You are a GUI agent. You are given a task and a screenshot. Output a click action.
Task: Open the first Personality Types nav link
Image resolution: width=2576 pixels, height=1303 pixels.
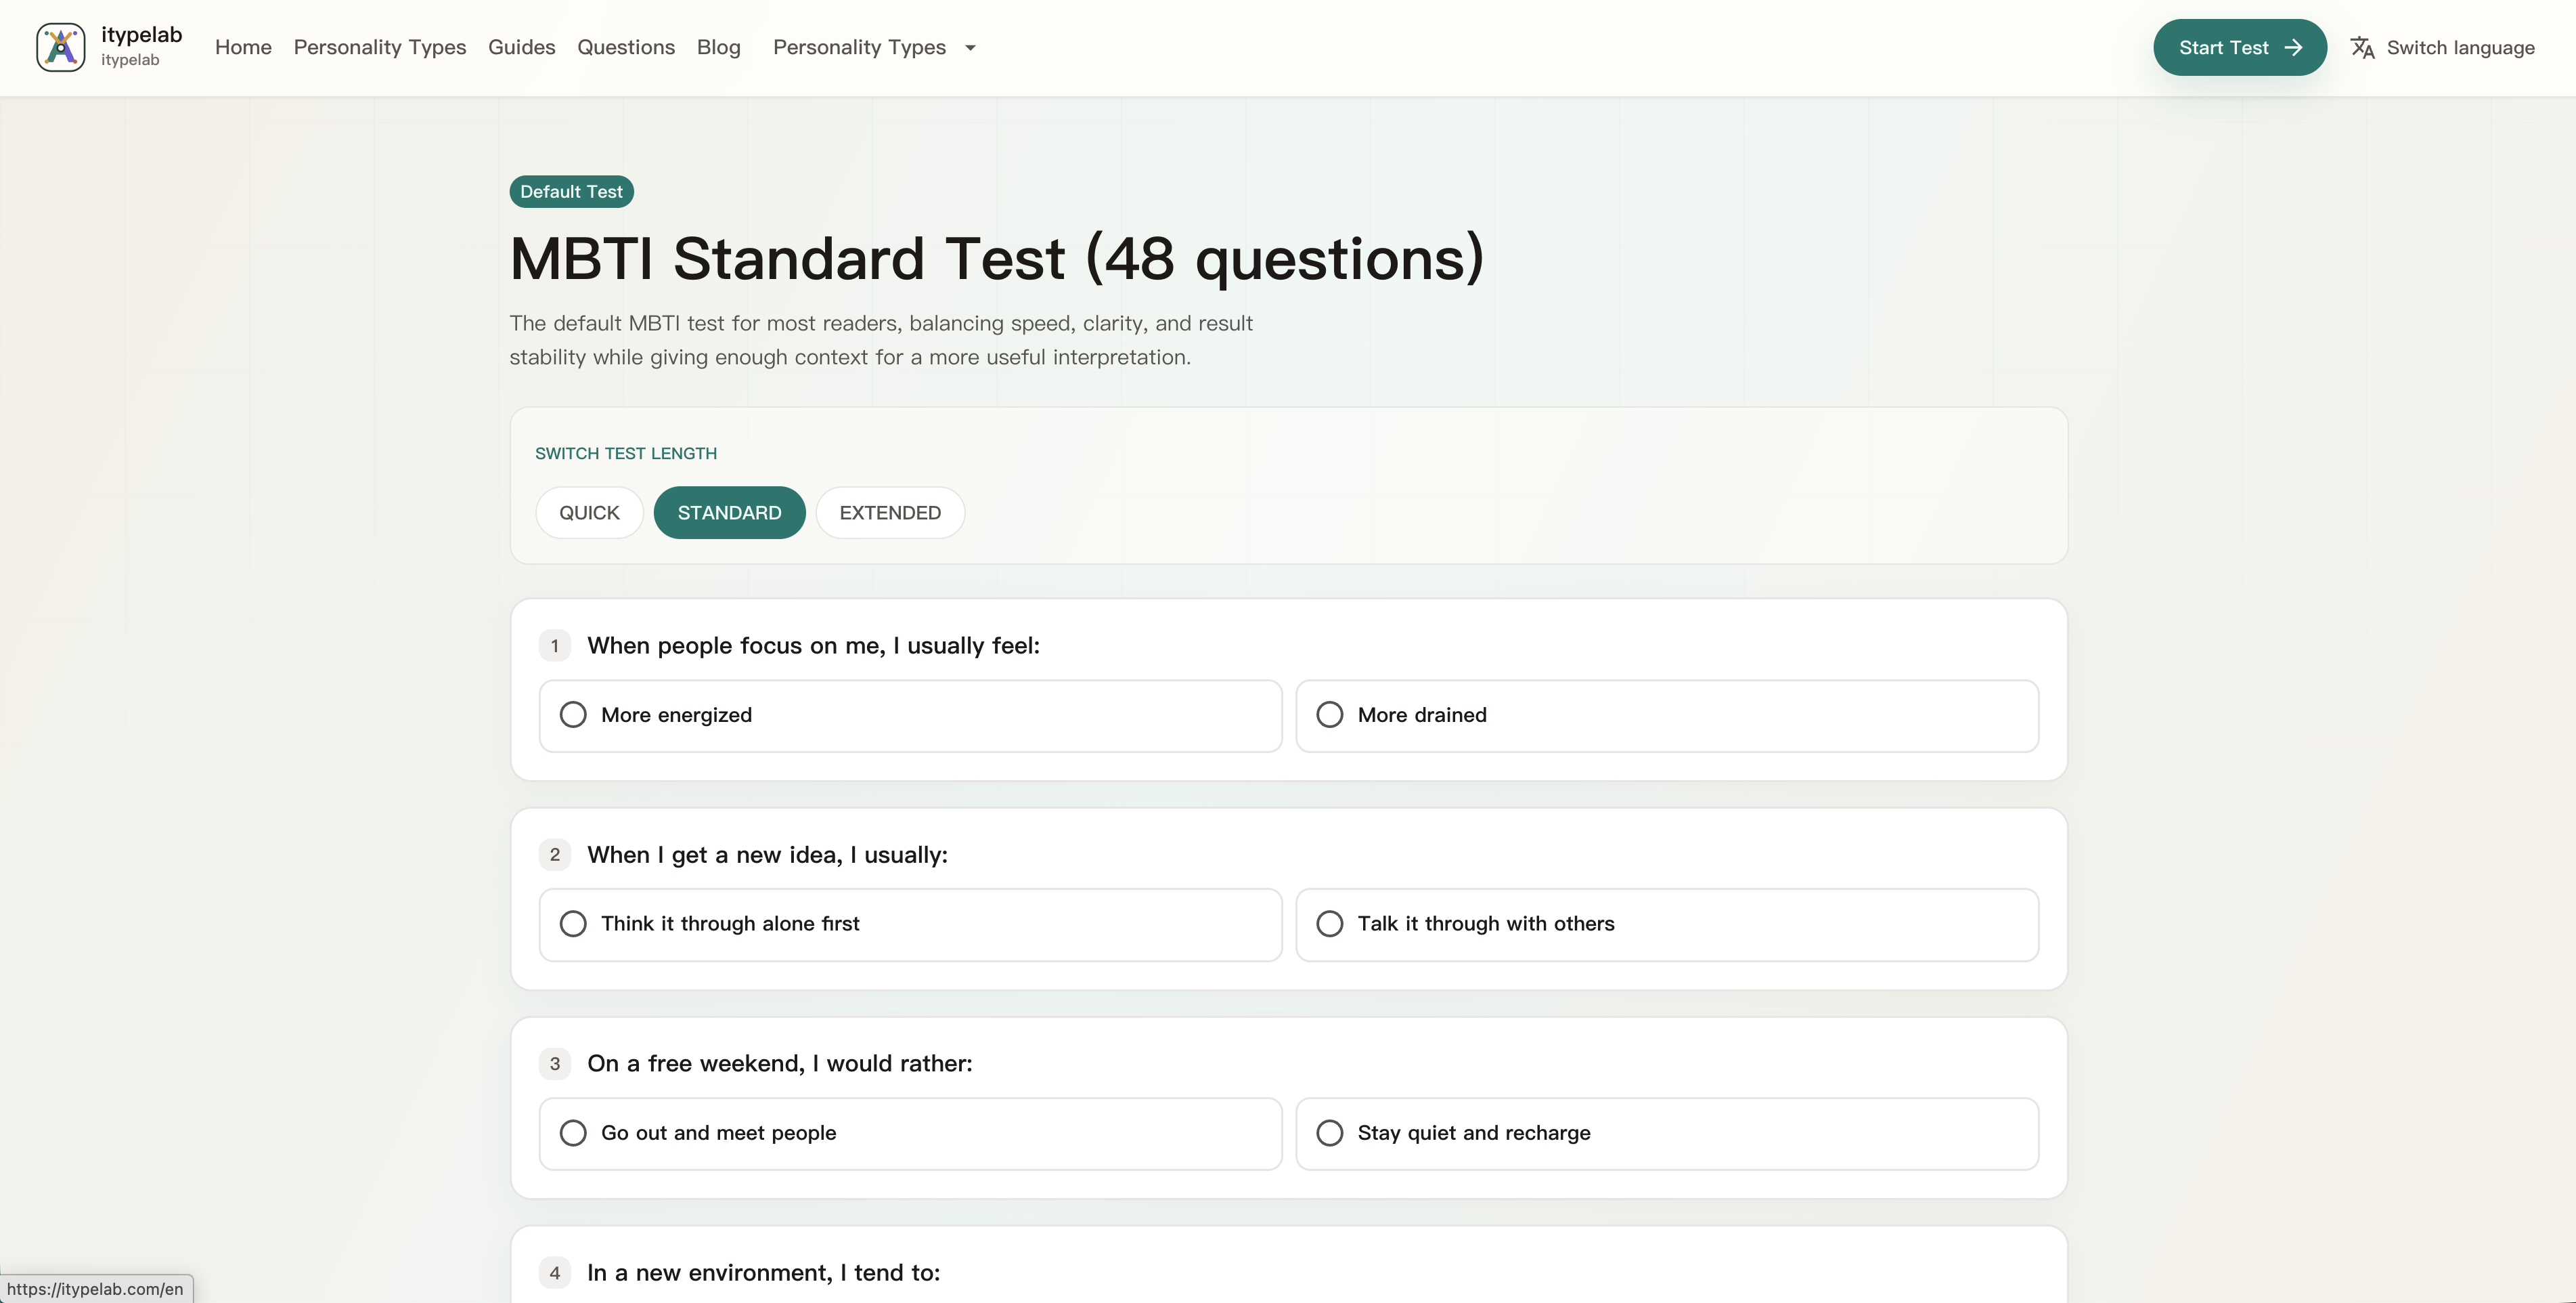point(380,47)
